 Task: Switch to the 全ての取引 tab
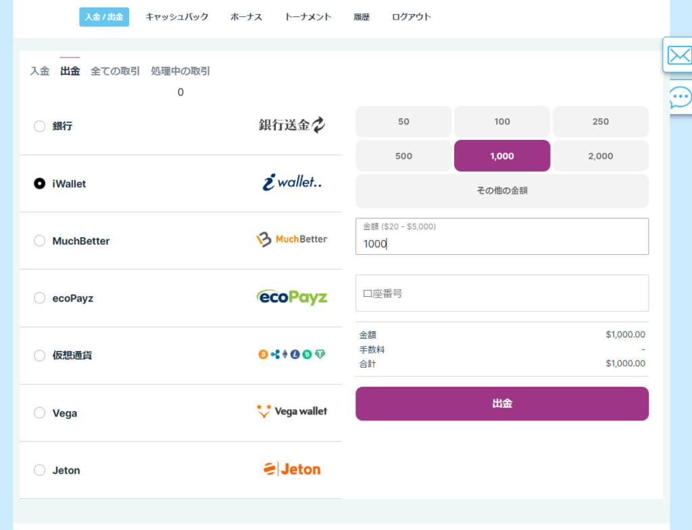(x=115, y=71)
